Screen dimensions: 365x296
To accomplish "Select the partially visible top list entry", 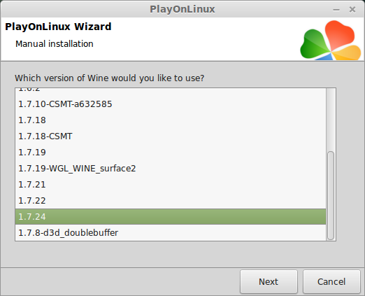I will [171, 90].
